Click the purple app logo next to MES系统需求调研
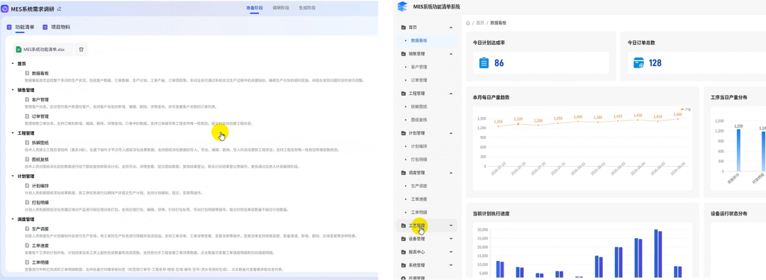The width and height of the screenshot is (766, 280). (x=6, y=9)
